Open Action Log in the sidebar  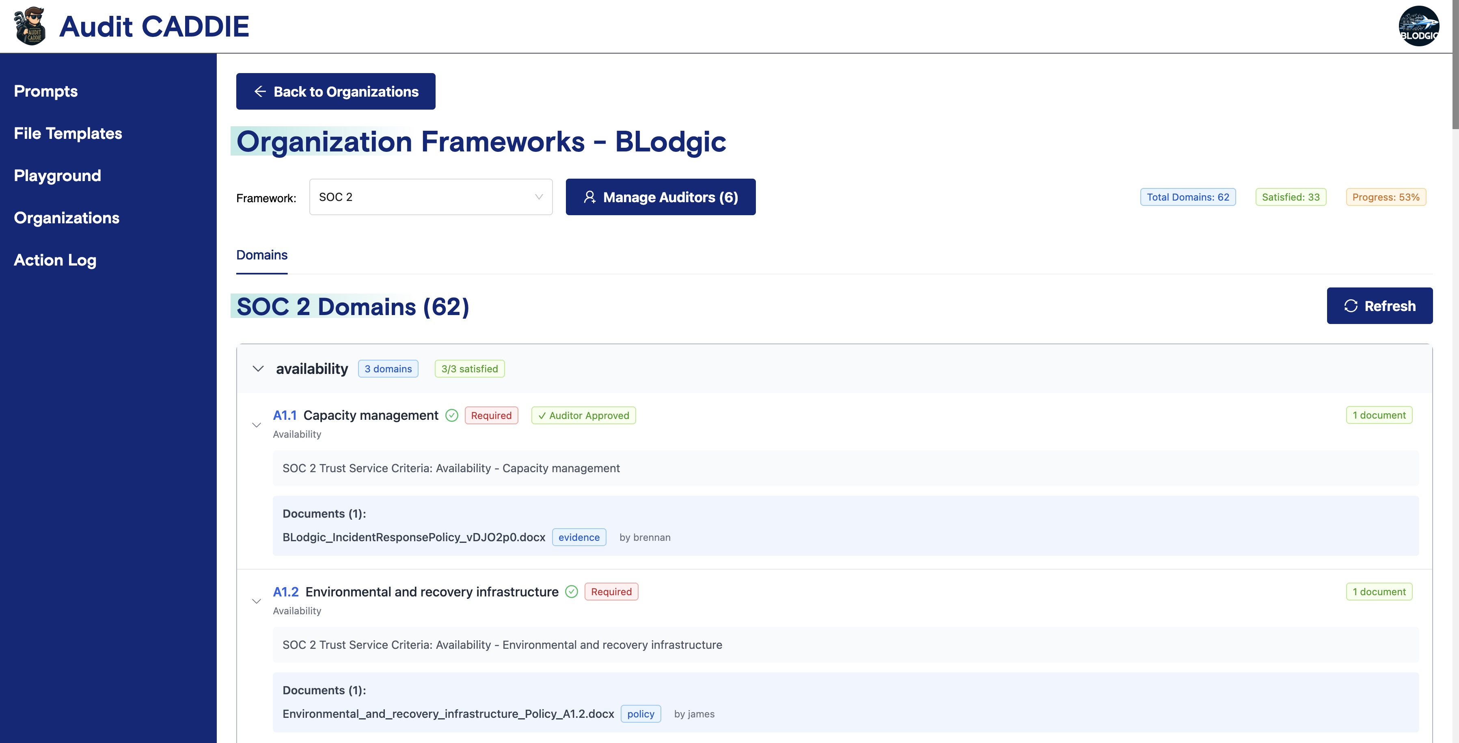(55, 260)
